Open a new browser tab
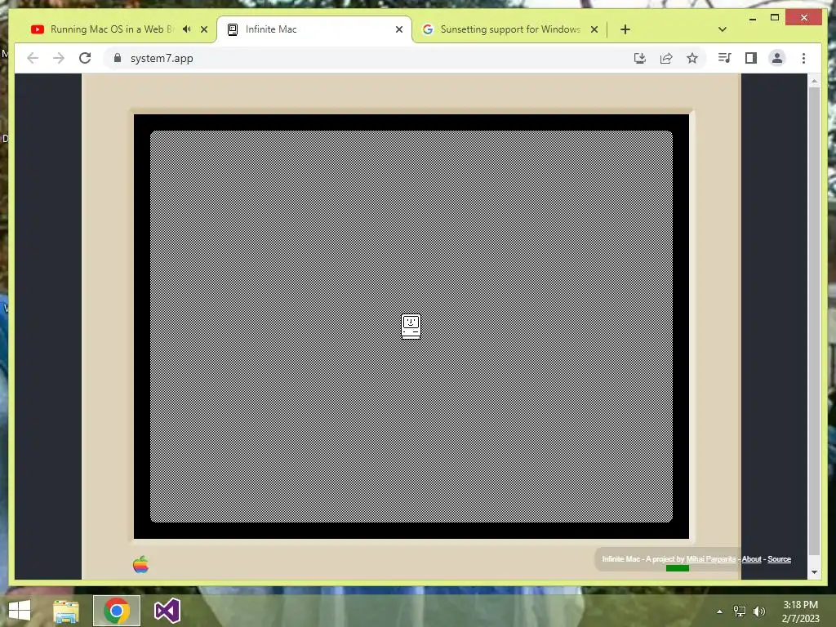The width and height of the screenshot is (836, 627). click(625, 29)
